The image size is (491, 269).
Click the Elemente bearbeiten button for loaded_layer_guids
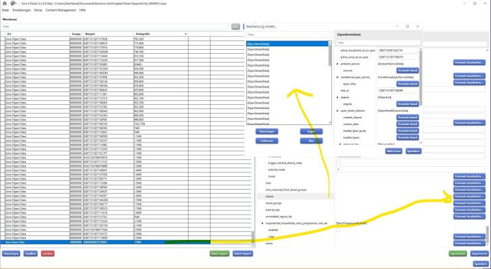(407, 130)
